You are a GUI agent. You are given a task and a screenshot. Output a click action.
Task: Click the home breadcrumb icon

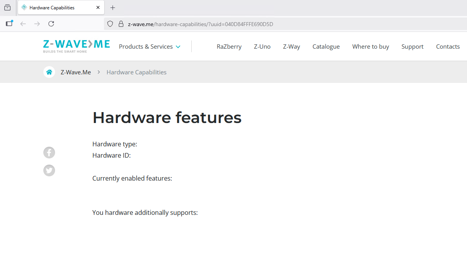[x=49, y=72]
